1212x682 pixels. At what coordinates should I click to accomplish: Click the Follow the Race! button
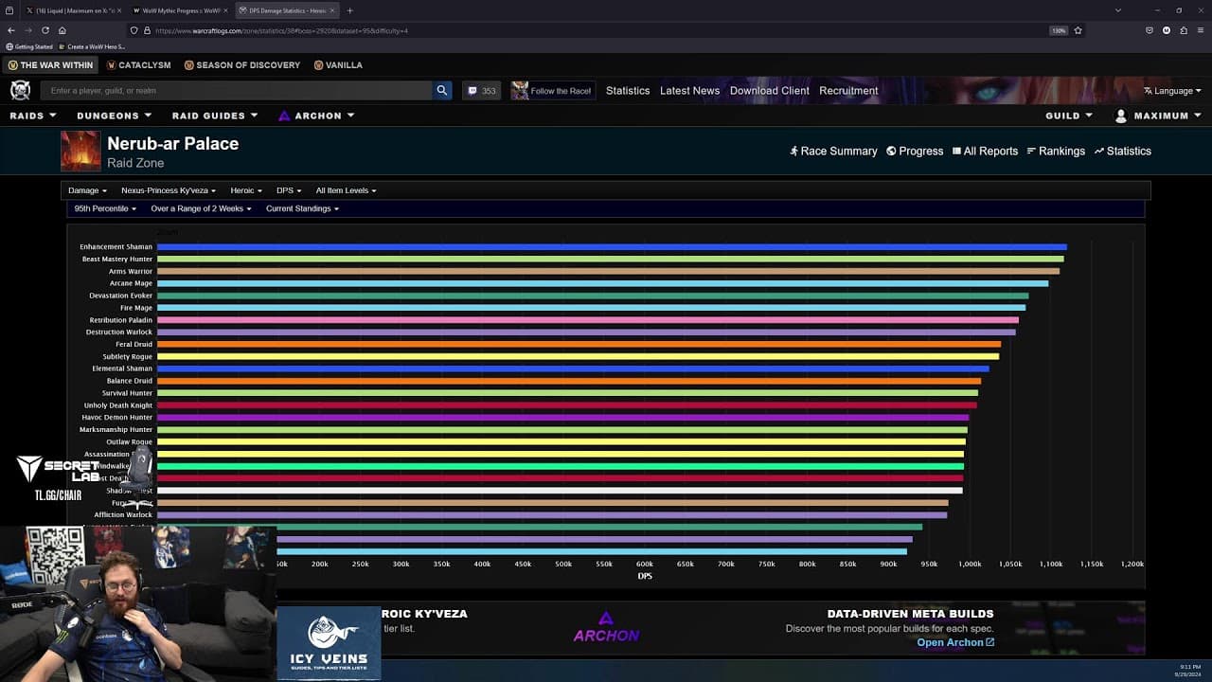(x=553, y=91)
